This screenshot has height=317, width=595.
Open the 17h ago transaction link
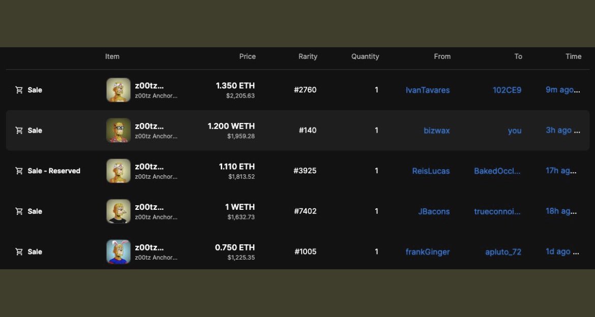[x=561, y=171]
